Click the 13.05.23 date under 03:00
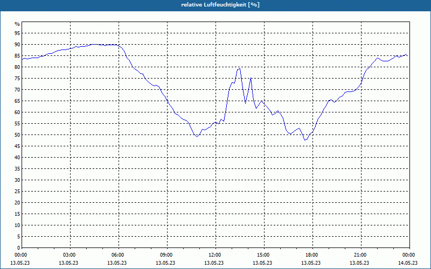 click(x=68, y=263)
